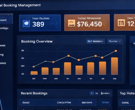Click the grid icon on third orange card
This screenshot has width=135, height=110.
(x=121, y=23)
